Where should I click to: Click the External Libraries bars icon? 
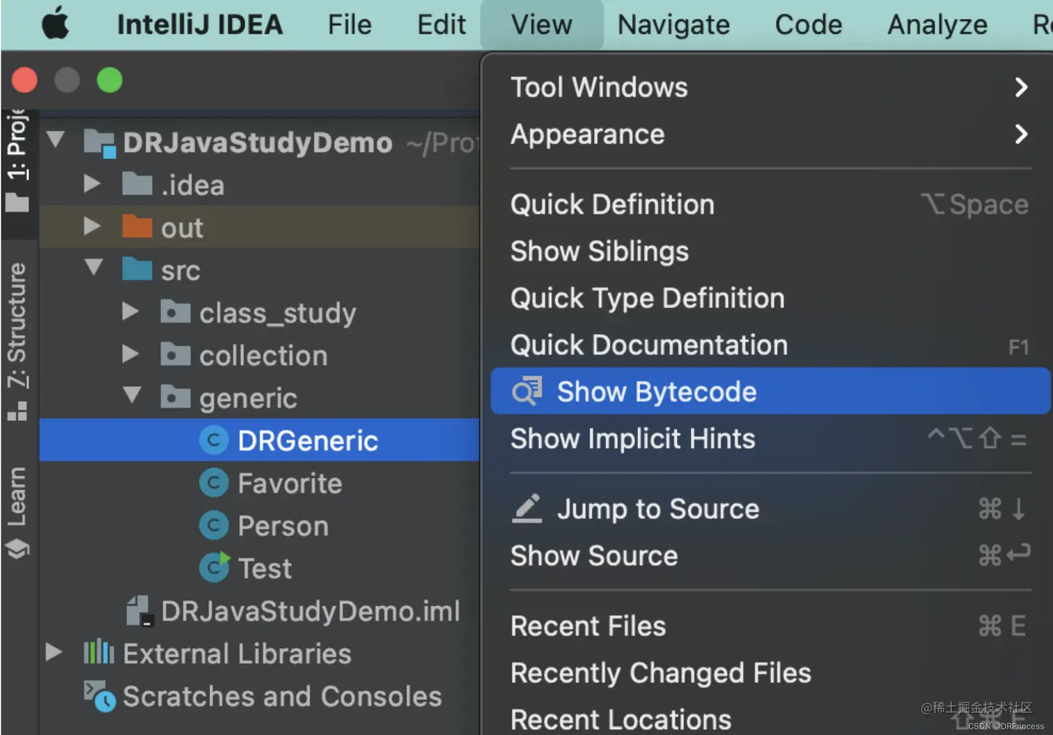99,651
